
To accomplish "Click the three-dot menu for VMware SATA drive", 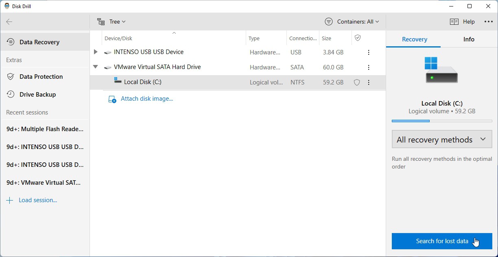I will pyautogui.click(x=369, y=67).
